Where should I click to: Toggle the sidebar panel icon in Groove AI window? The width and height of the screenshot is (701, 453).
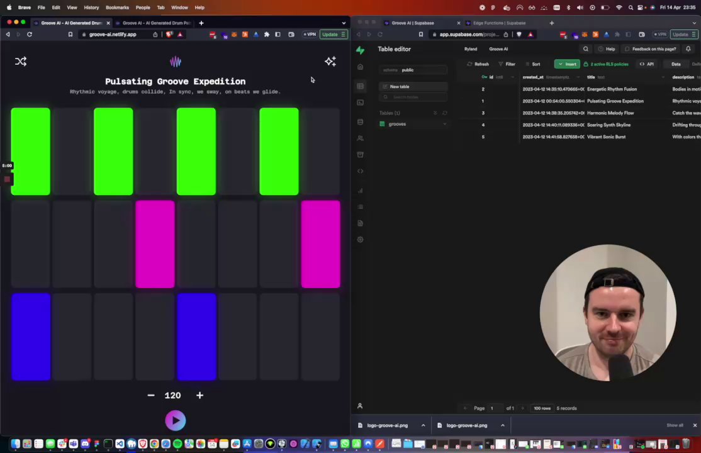(x=278, y=35)
